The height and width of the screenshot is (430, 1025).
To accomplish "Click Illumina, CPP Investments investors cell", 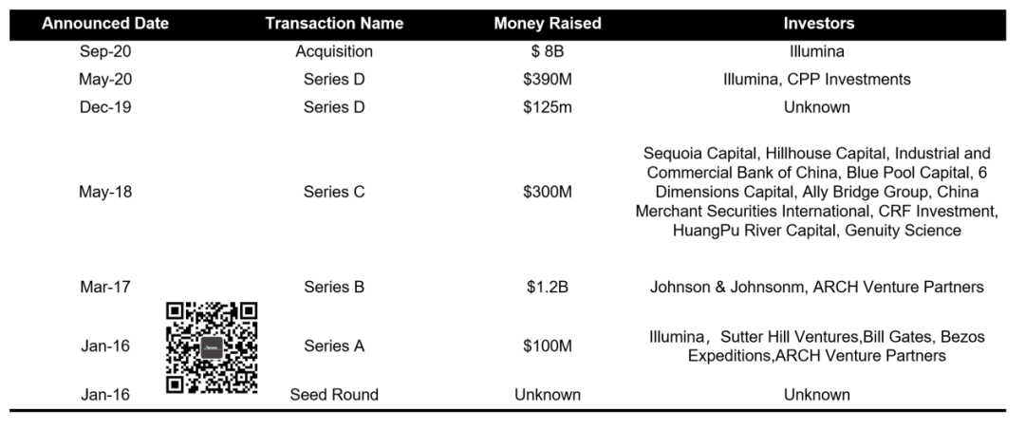I will 817,80.
